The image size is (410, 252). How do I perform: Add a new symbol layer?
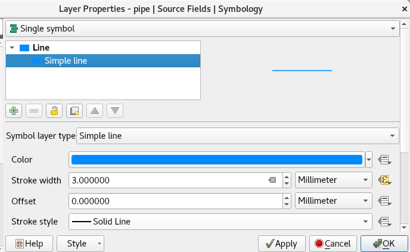[14, 111]
